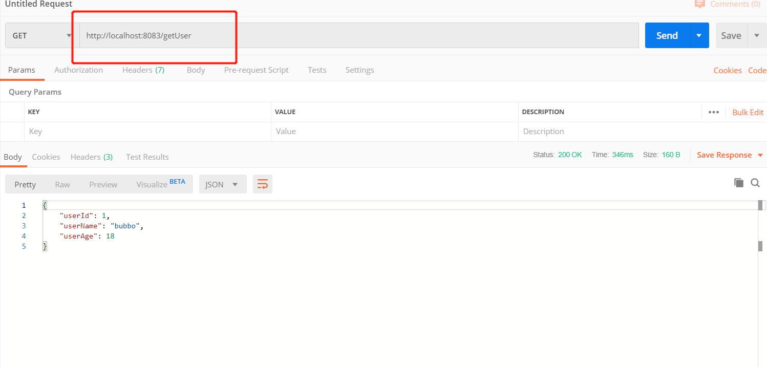The image size is (767, 367).
Task: Open the JSON format dropdown
Action: pyautogui.click(x=223, y=184)
